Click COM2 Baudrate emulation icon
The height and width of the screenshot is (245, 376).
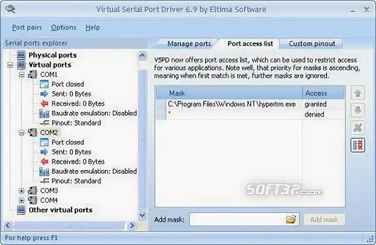click(x=44, y=171)
